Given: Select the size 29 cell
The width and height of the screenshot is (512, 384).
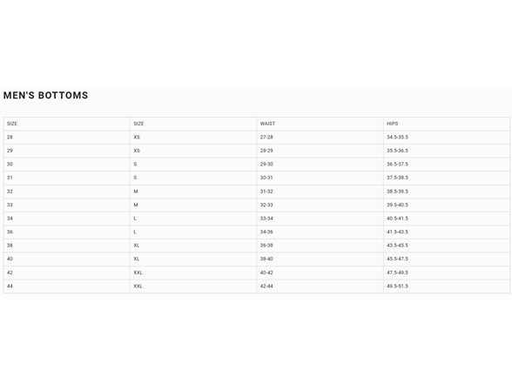Looking at the screenshot, I should tap(66, 151).
